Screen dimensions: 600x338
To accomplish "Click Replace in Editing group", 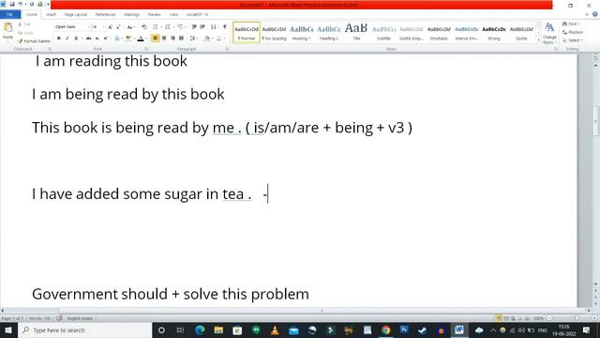I will (573, 32).
